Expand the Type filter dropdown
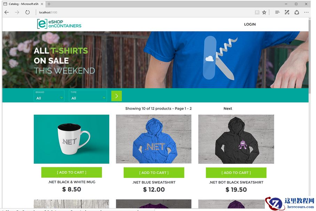 [x=88, y=96]
